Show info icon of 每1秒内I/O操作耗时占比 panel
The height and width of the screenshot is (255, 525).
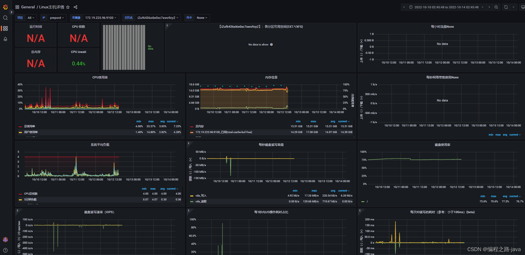(x=189, y=211)
